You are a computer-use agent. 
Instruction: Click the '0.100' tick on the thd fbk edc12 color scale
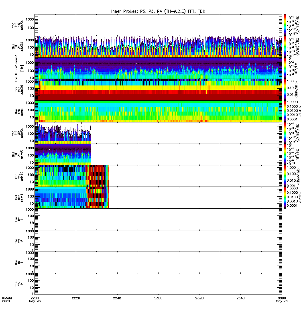coord(291,174)
